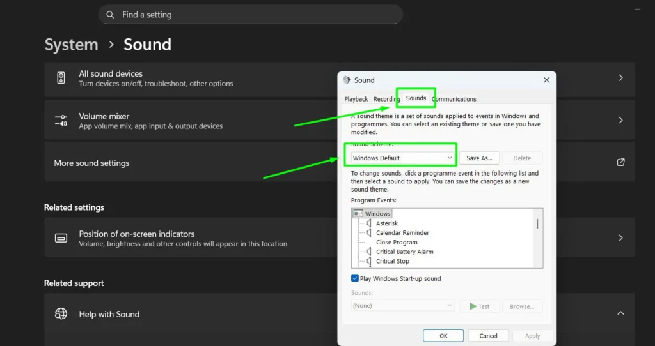Click the Delete button

coord(522,158)
